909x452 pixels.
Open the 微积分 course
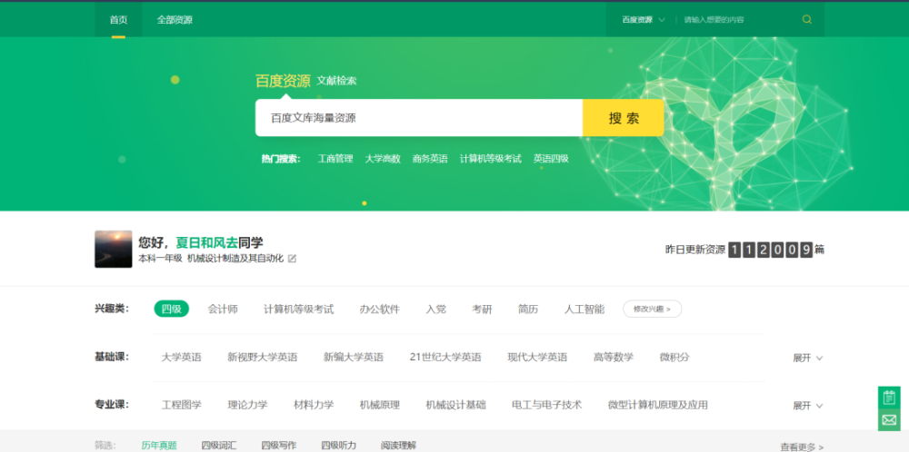pyautogui.click(x=674, y=357)
